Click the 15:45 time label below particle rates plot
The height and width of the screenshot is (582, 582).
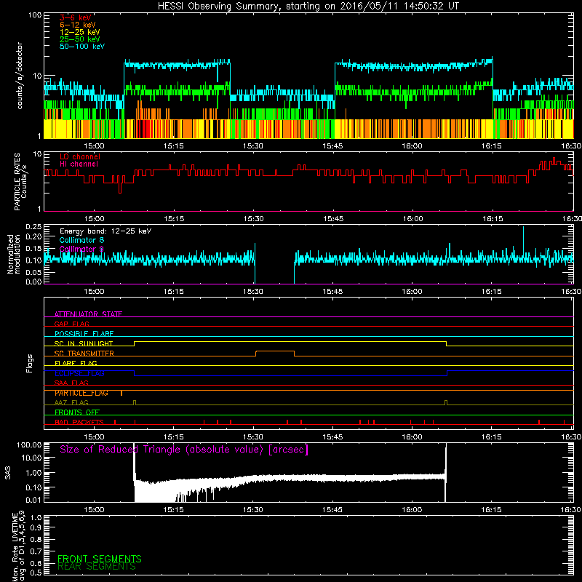click(333, 219)
